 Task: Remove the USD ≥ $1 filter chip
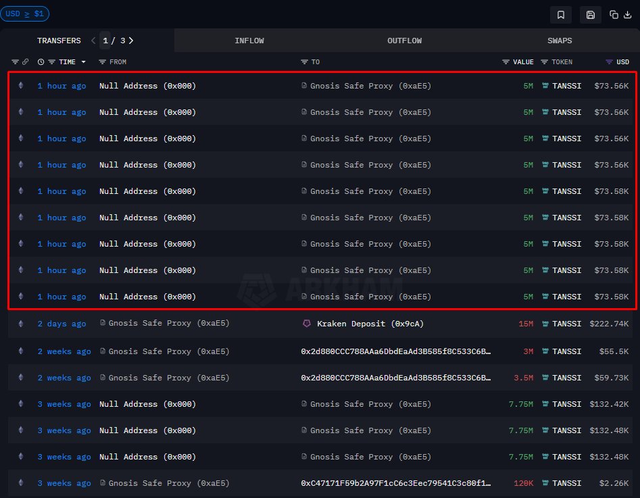point(25,14)
